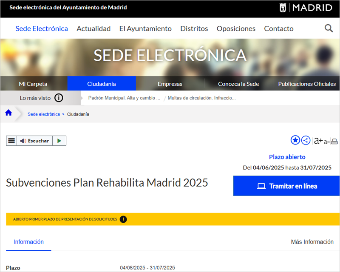This screenshot has height=272, width=340.
Task: Increase text size with a+ icon
Action: pos(318,141)
